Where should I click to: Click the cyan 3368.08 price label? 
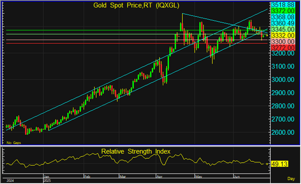coord(282,17)
